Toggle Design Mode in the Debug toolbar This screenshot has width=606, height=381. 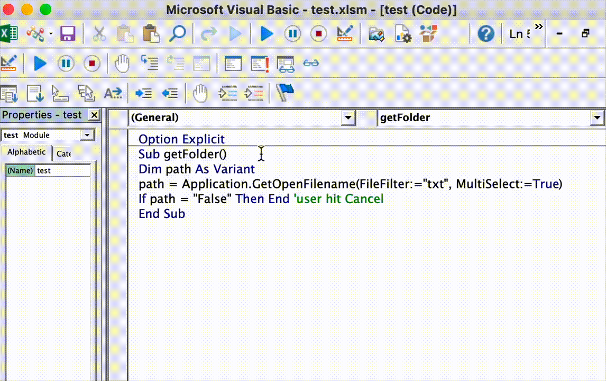tap(8, 63)
